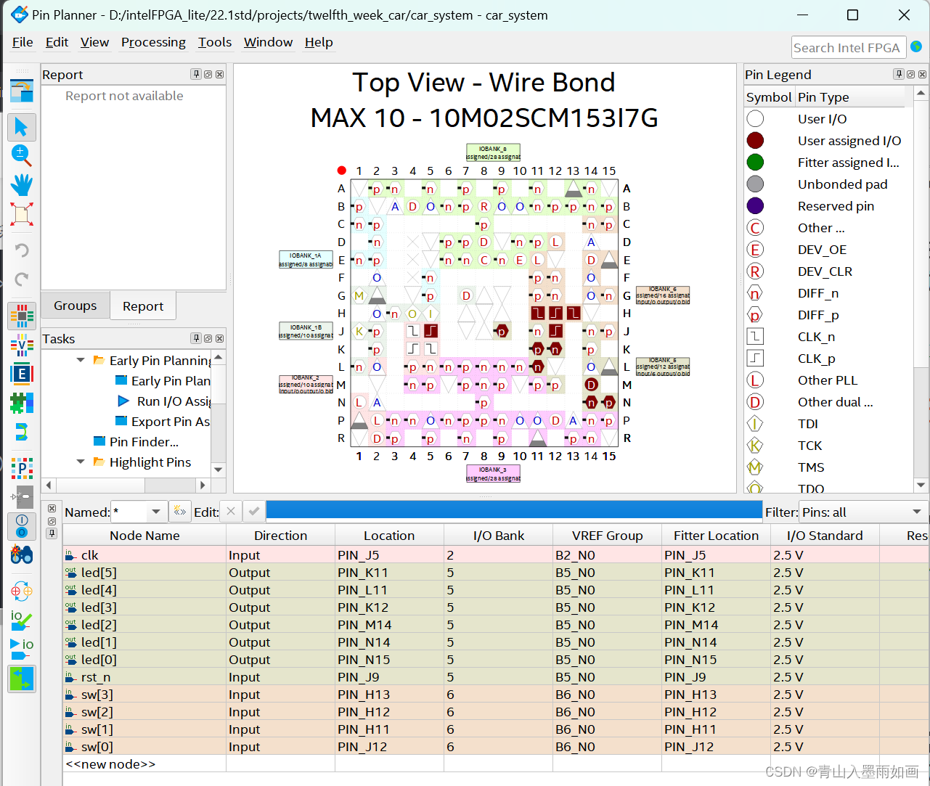Click the green and blue arrows icon
This screenshot has width=930, height=786.
(22, 679)
